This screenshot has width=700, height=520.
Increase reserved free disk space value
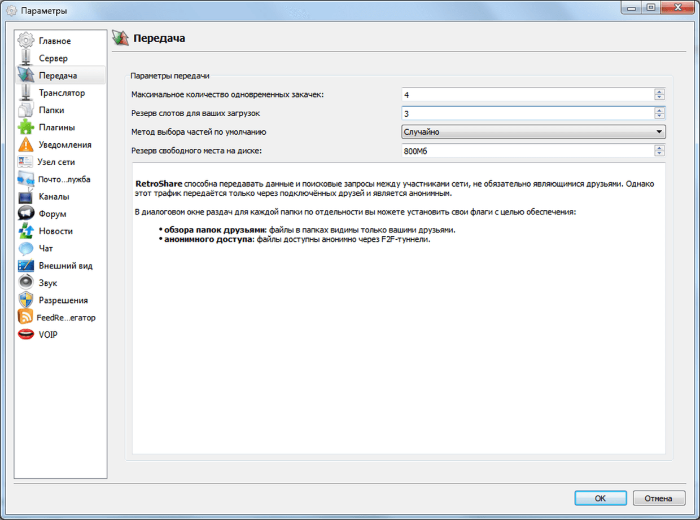659,148
